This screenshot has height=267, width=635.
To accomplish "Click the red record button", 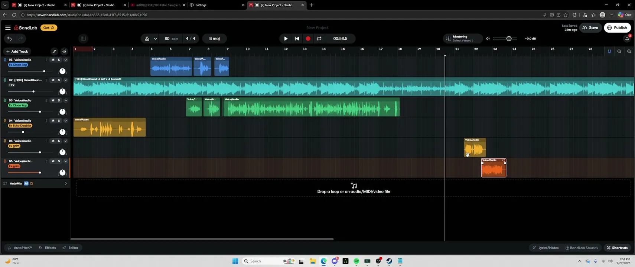I will 308,39.
